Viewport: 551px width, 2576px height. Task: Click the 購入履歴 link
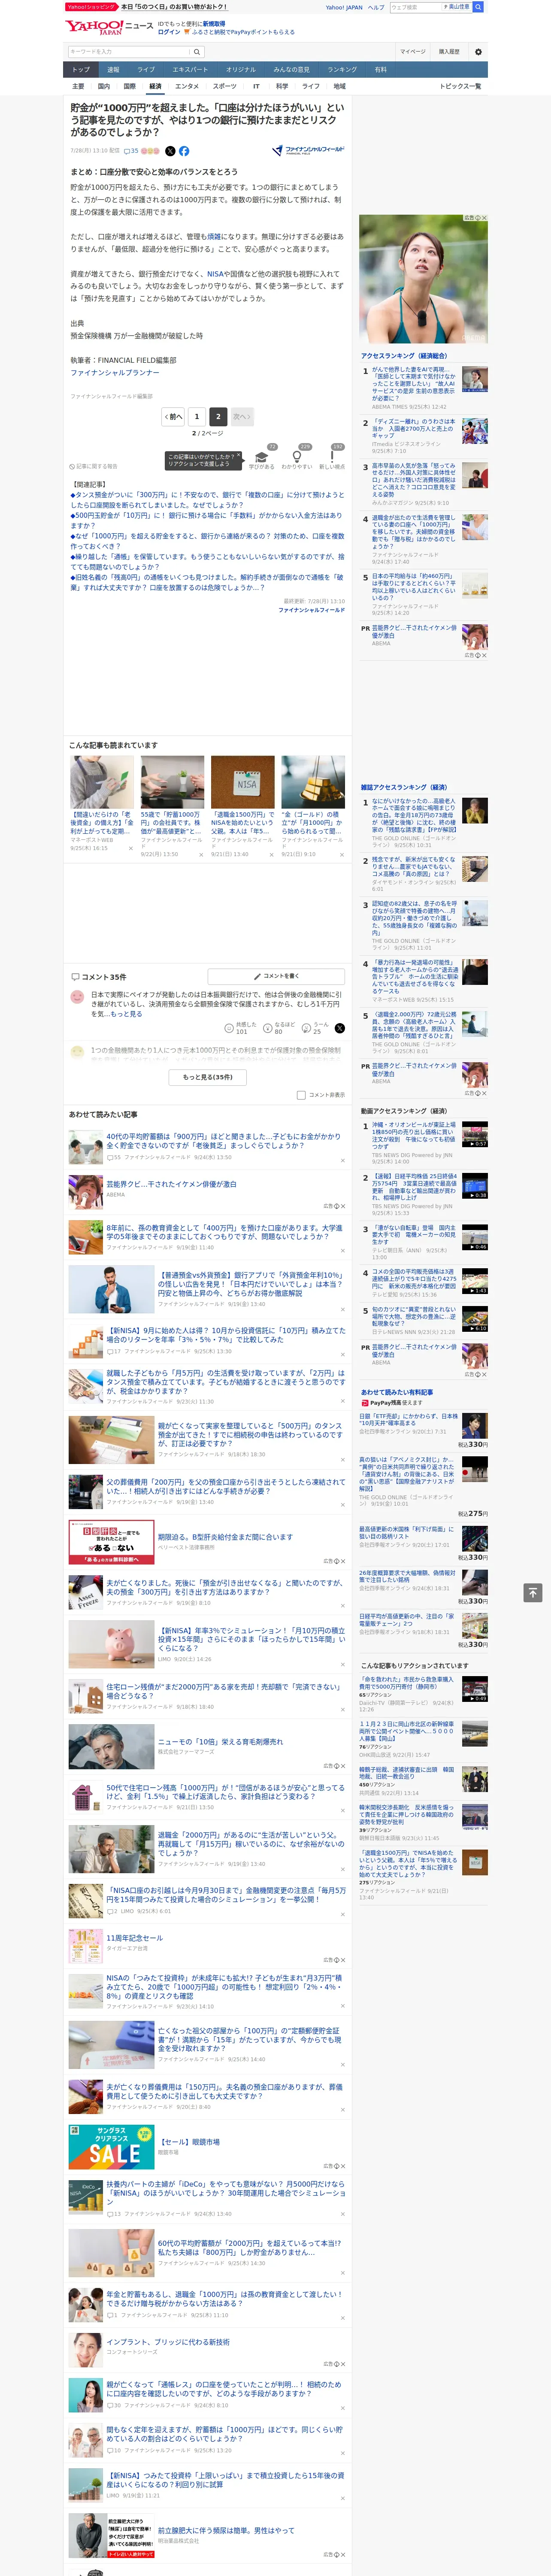click(449, 52)
